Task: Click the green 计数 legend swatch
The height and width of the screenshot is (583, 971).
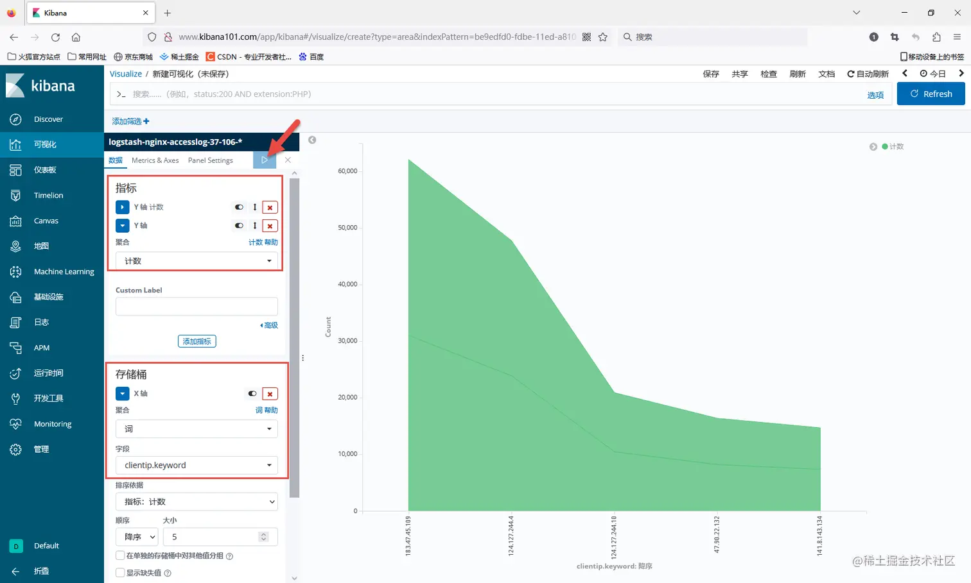Action: pos(885,147)
